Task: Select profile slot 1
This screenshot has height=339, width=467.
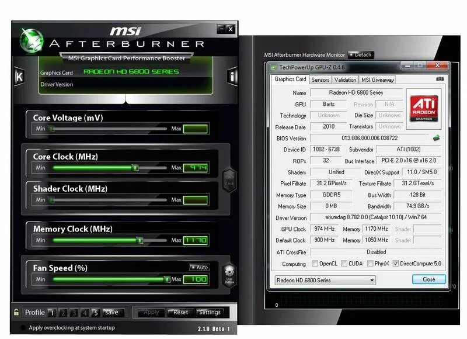Action: (52, 313)
